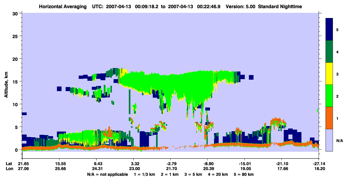The image size is (354, 182).
Task: Click the colorbar label 3
Action: pos(337,74)
